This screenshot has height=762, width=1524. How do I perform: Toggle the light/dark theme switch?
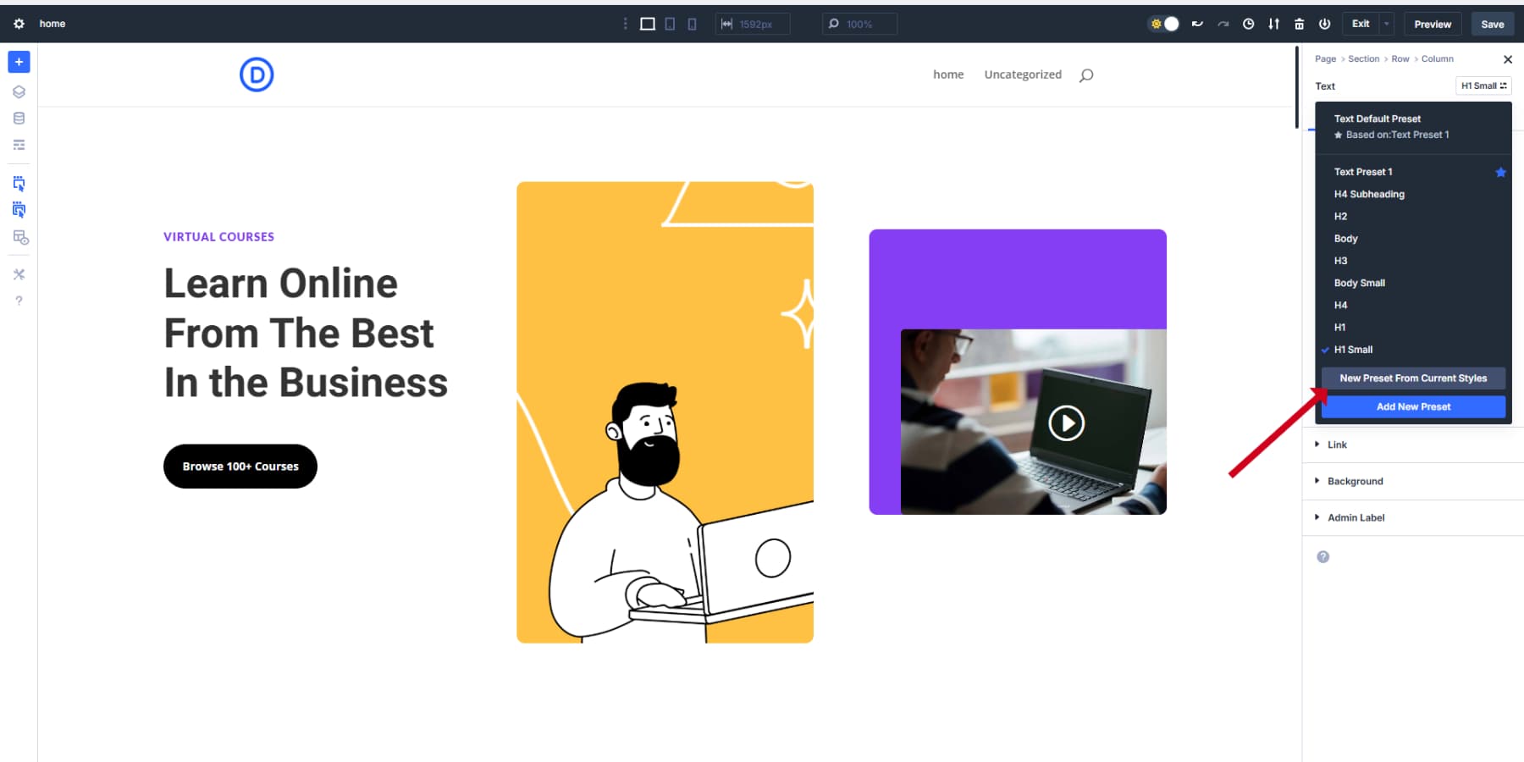(x=1163, y=24)
